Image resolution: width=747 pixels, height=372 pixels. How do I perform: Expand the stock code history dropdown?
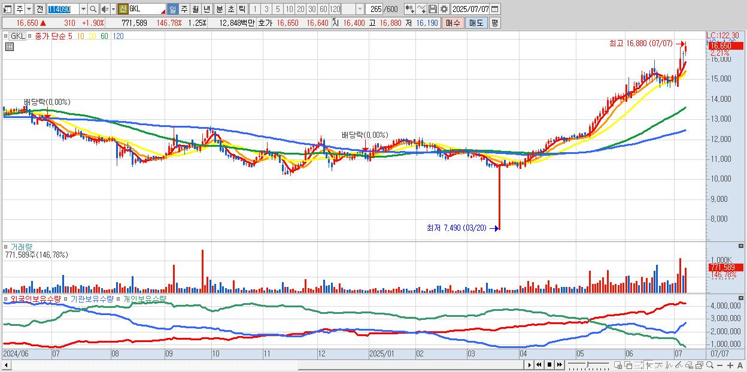click(x=83, y=9)
